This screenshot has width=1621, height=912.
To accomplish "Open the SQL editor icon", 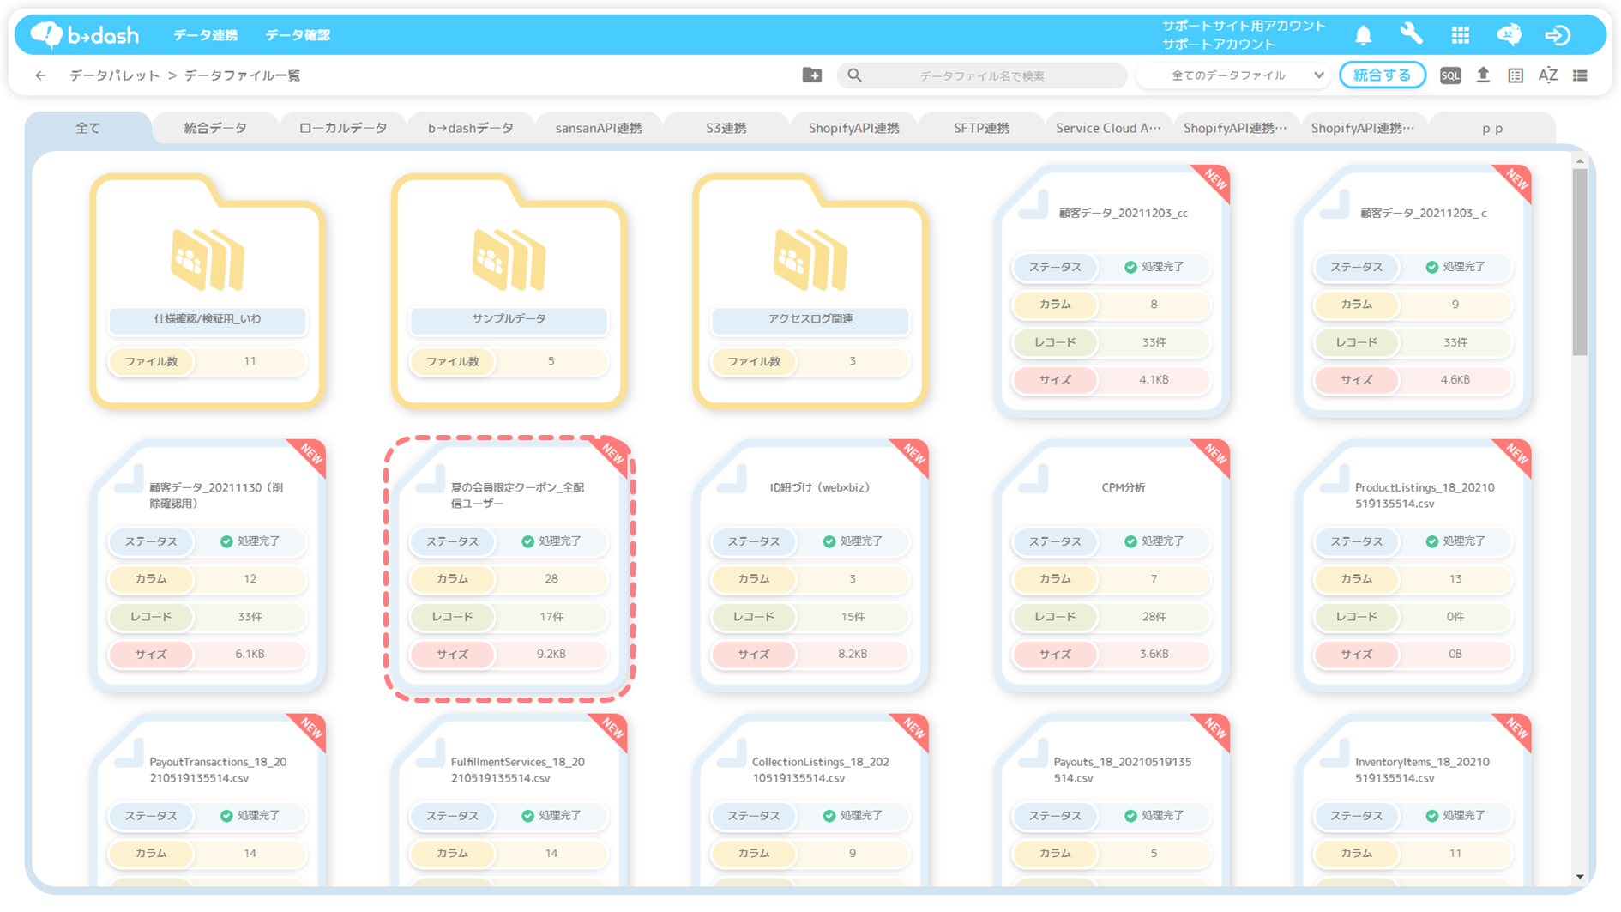I will [x=1449, y=75].
